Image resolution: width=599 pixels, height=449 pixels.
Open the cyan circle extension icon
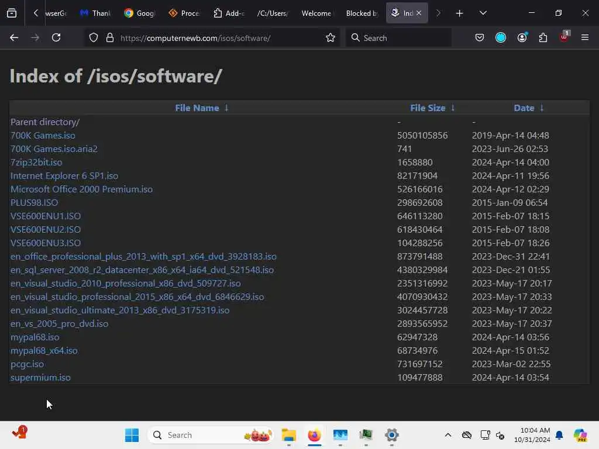pos(501,37)
